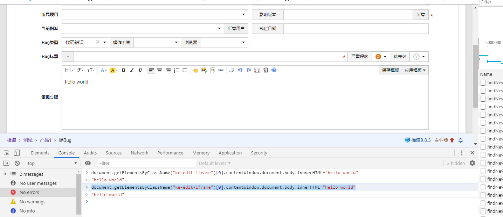The height and width of the screenshot is (217, 503).
Task: Toggle the console sidebar panel
Action: pos(6,163)
